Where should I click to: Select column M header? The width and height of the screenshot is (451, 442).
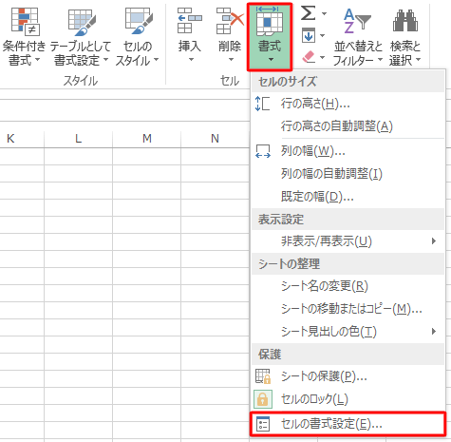coord(147,139)
